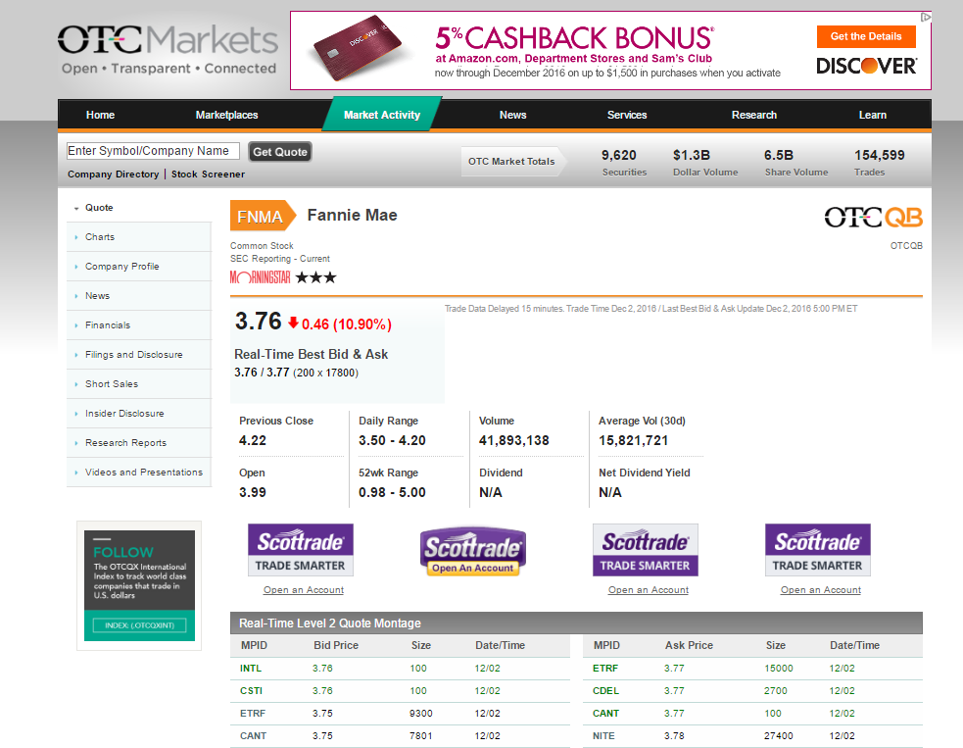Click the Follow OTCQX International index ad

(139, 585)
